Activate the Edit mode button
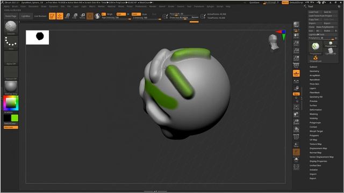The height and width of the screenshot is (193, 344). pyautogui.click(x=52, y=16)
